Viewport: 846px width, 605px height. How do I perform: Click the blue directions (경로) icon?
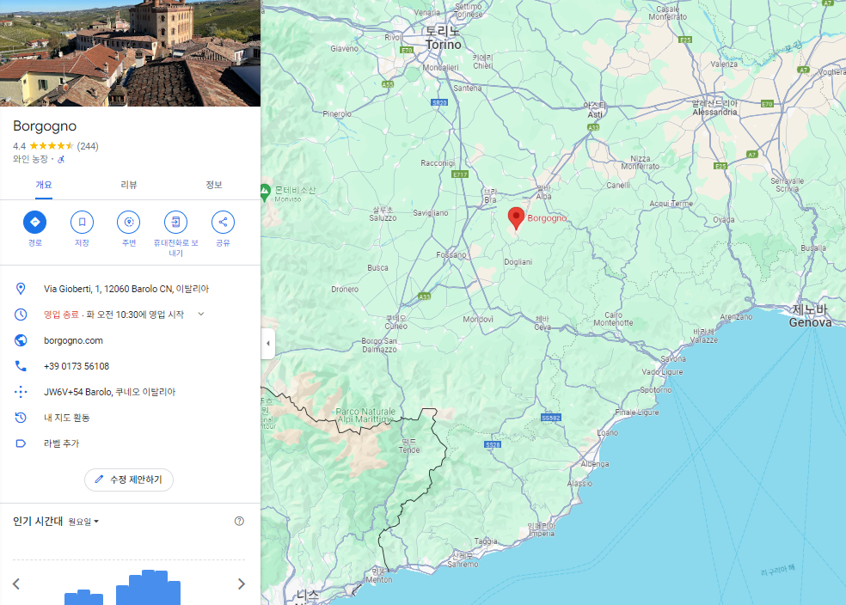pyautogui.click(x=35, y=223)
